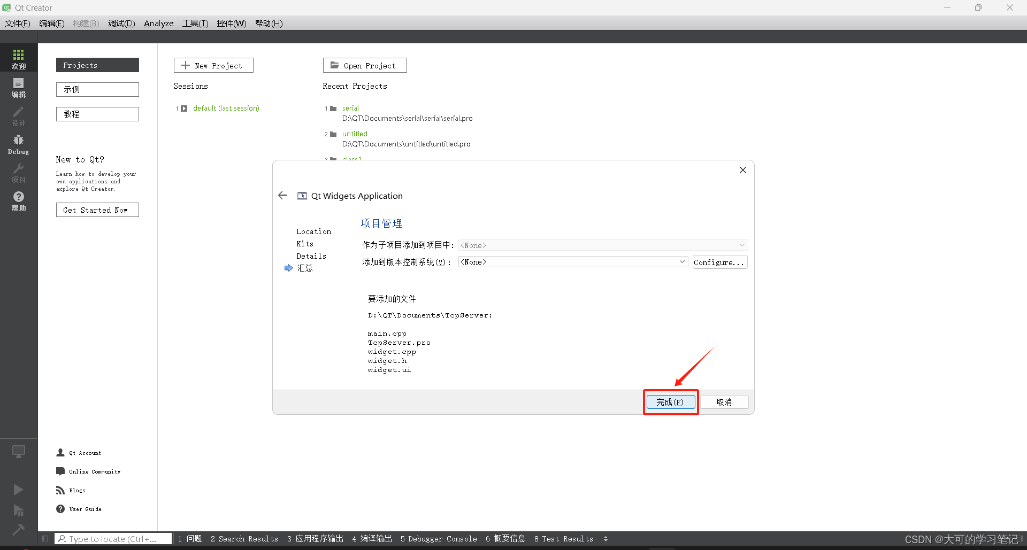
Task: Open the Welcome mode in sidebar
Action: 19,58
